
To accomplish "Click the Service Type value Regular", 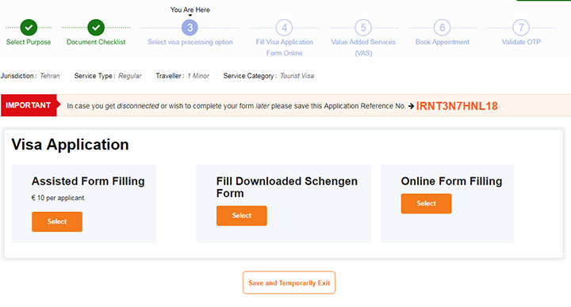I will (x=130, y=76).
